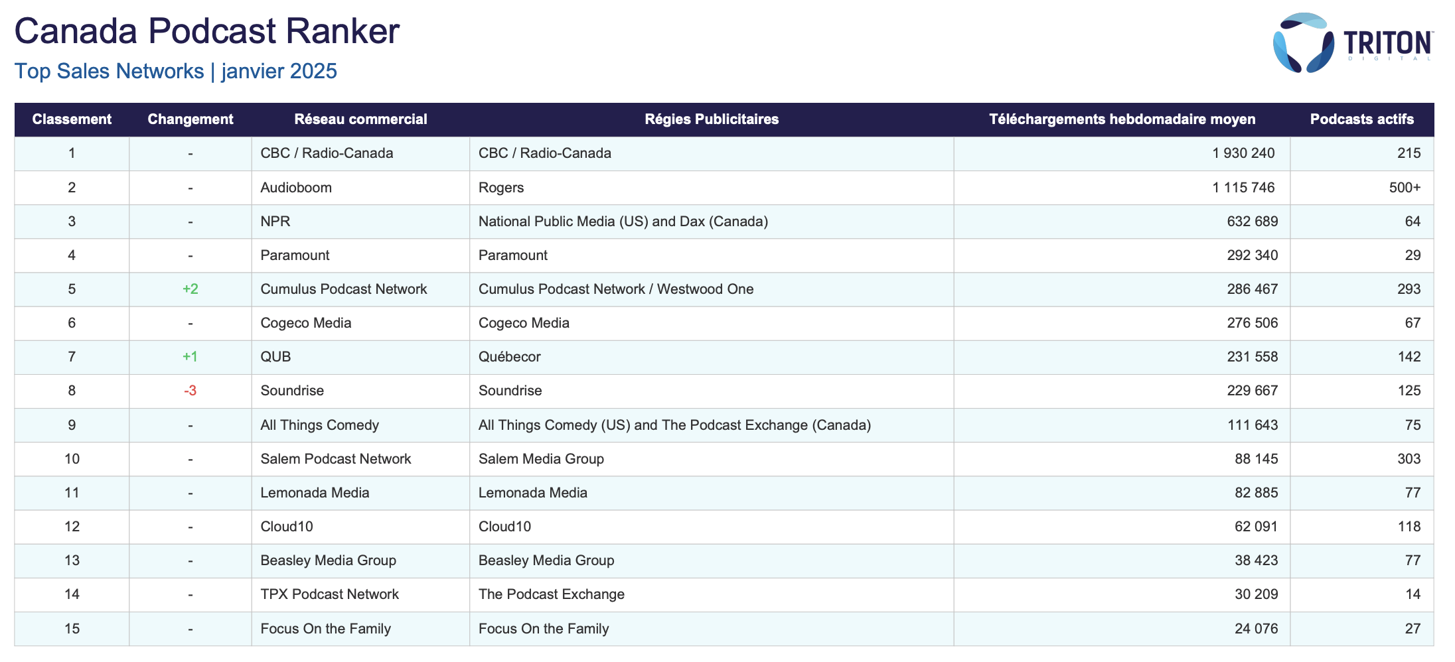
Task: Sort by Réseau commercial column
Action: coord(361,119)
